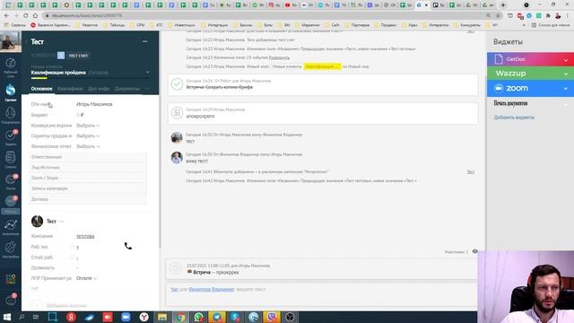This screenshot has width=574, height=323.
Task: Click recipient link Филиппов Владимир
Action: coord(212,289)
